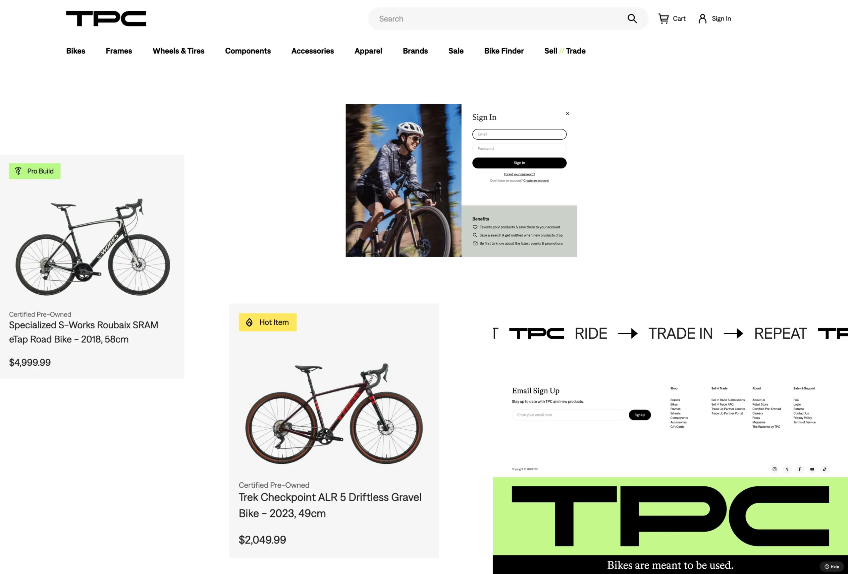Click the Bike Finder menu item
Image resolution: width=848 pixels, height=574 pixels.
[x=504, y=51]
